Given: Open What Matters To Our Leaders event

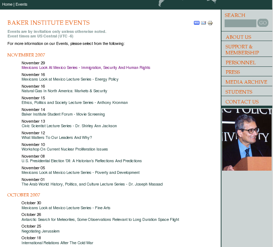Looking at the screenshot, I should point(57,137).
